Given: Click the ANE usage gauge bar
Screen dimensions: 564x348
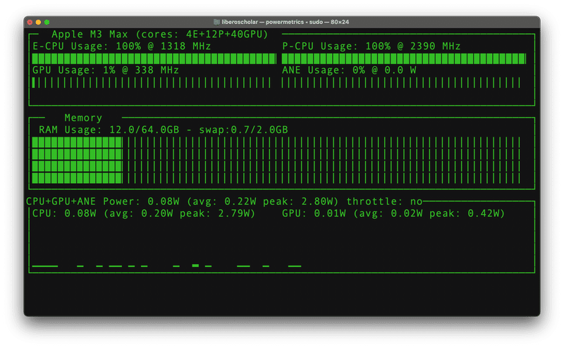Looking at the screenshot, I should (x=400, y=82).
